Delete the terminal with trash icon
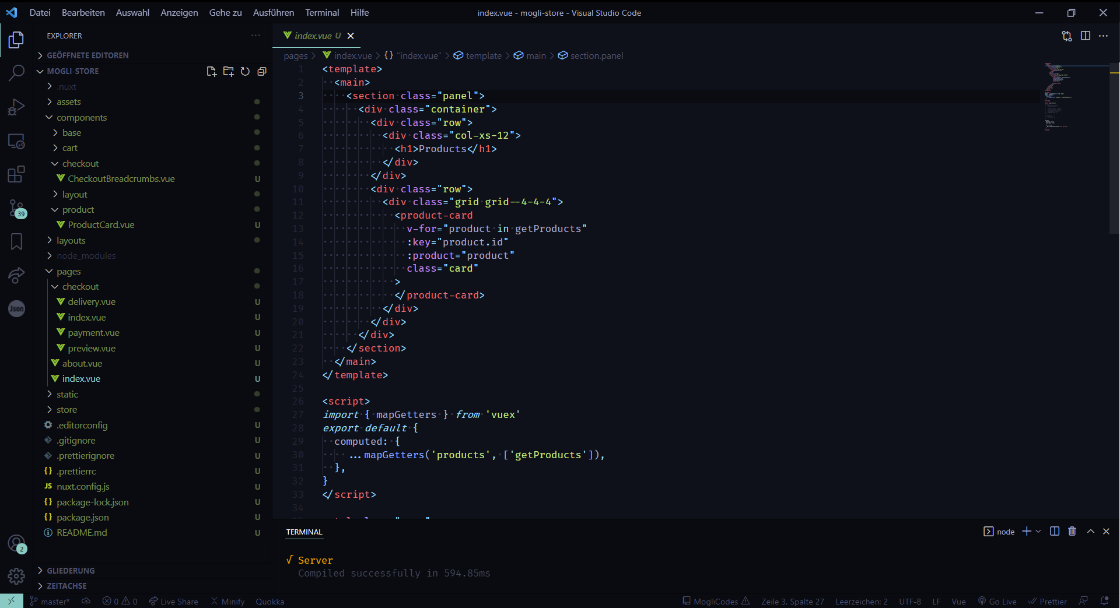This screenshot has width=1120, height=608. (x=1072, y=531)
